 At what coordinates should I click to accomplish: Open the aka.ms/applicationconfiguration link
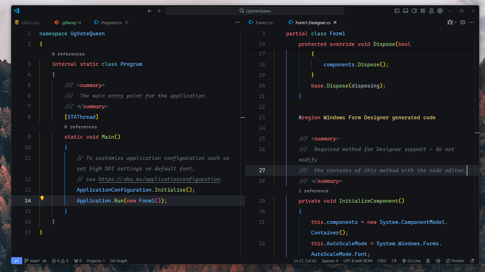pyautogui.click(x=159, y=179)
